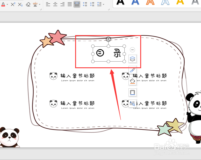Select Lorem ipsum text under bottom-left heading

78,108
